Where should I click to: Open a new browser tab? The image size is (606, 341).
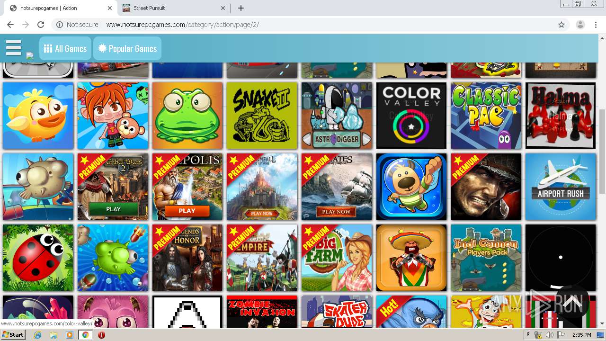point(241,8)
